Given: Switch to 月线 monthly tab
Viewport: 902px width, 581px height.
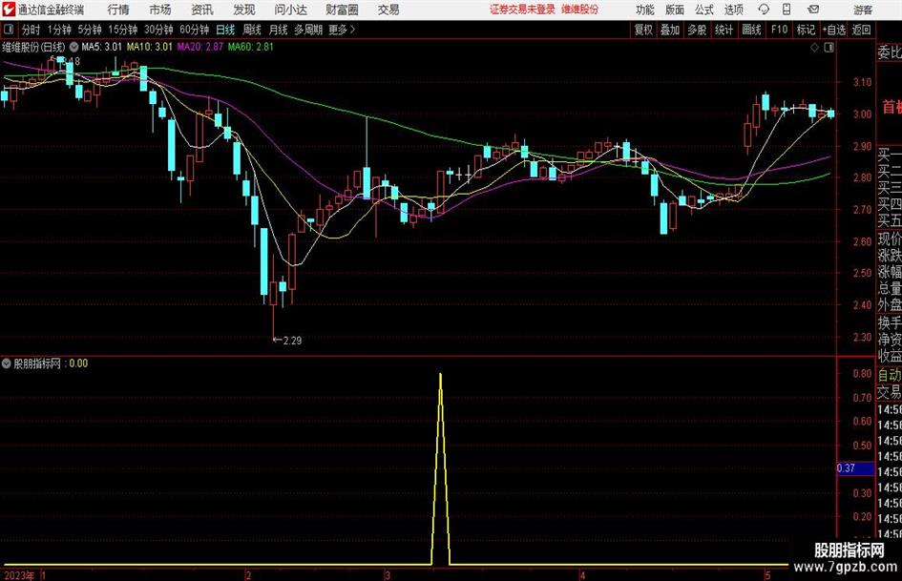Looking at the screenshot, I should pos(279,30).
